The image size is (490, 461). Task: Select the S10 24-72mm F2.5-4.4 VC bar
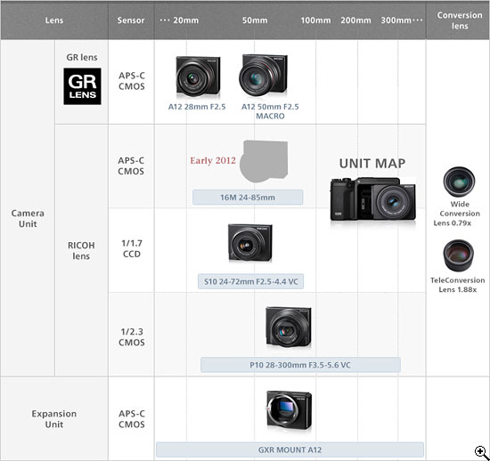250,281
